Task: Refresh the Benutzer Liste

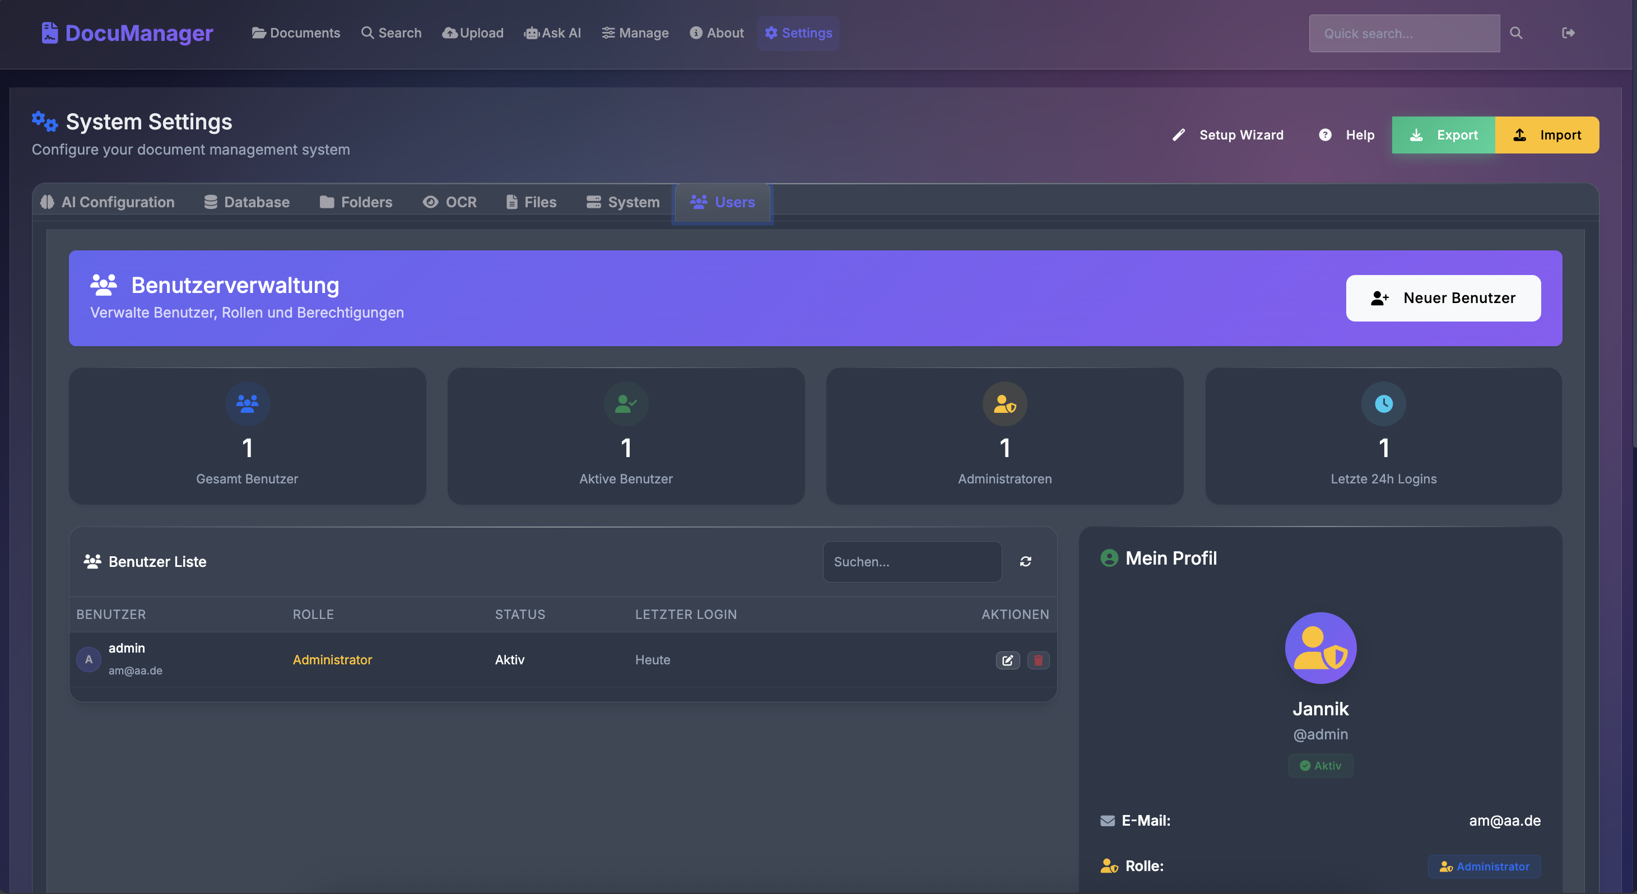Action: pos(1026,561)
